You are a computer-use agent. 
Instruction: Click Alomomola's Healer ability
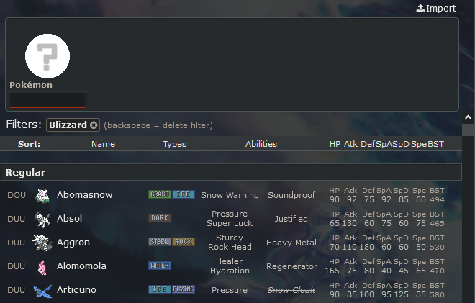click(x=230, y=261)
